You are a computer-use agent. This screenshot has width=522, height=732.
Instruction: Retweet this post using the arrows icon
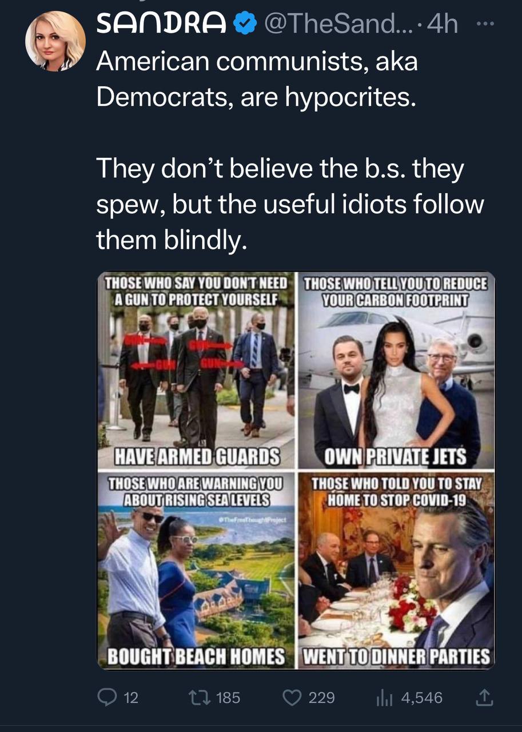200,698
